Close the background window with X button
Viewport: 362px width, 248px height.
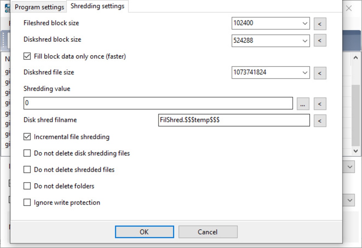click(x=349, y=8)
